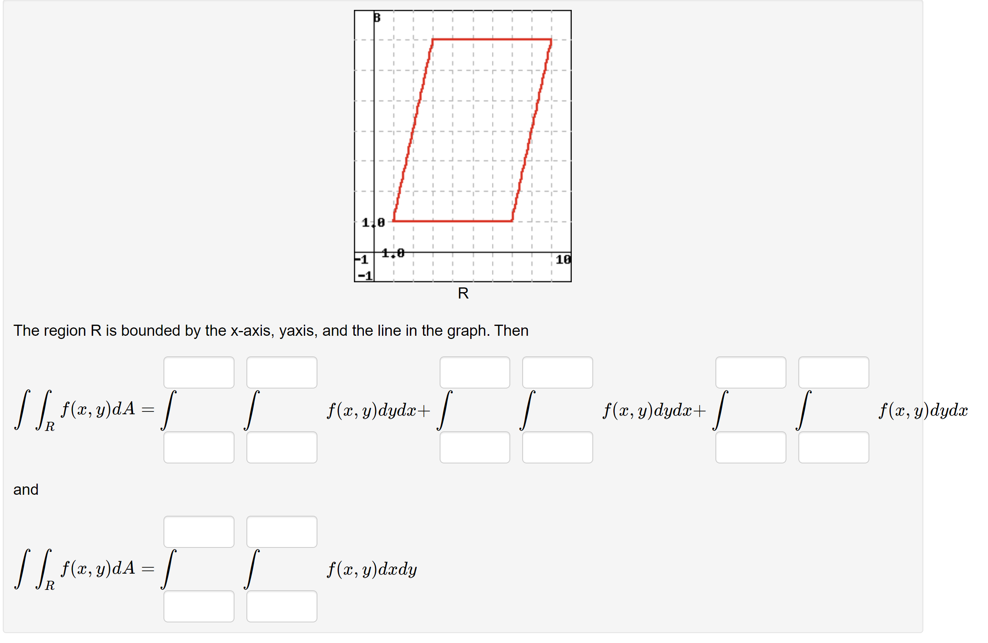Click the upper limit box of the first outer integral
The width and height of the screenshot is (988, 643).
pos(199,372)
